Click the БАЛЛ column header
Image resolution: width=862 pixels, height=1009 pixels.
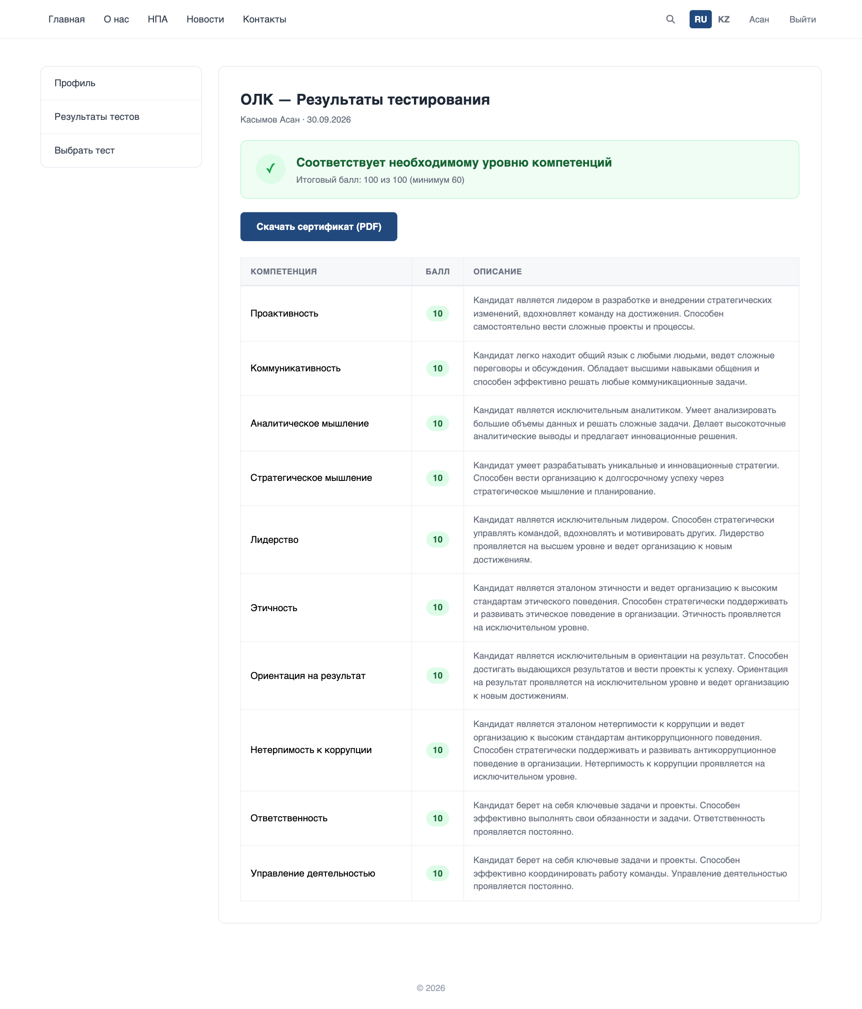click(x=437, y=271)
